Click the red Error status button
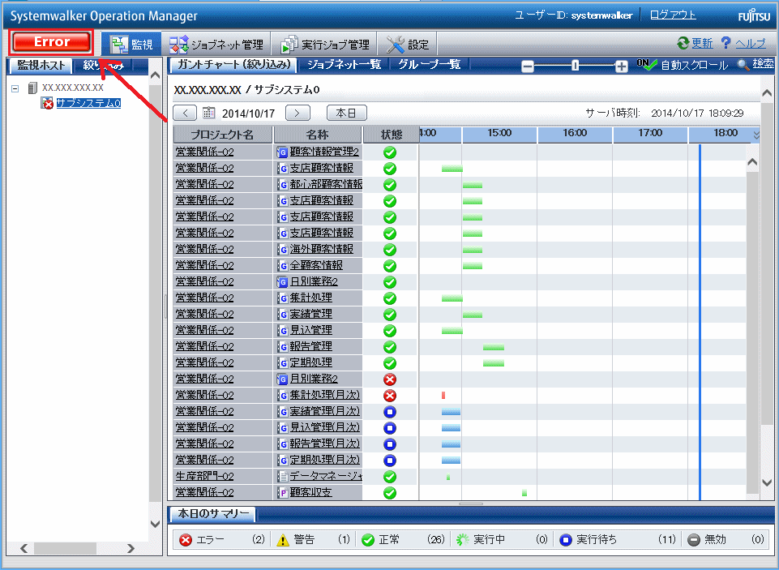779x570 pixels. 52,41
